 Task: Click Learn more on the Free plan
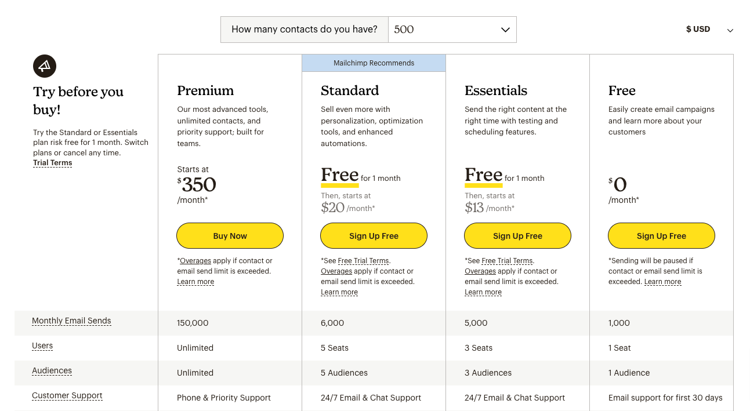click(662, 281)
